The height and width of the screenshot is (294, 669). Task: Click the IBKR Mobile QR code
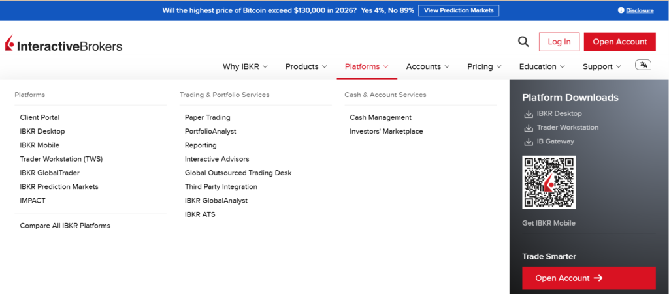point(549,182)
